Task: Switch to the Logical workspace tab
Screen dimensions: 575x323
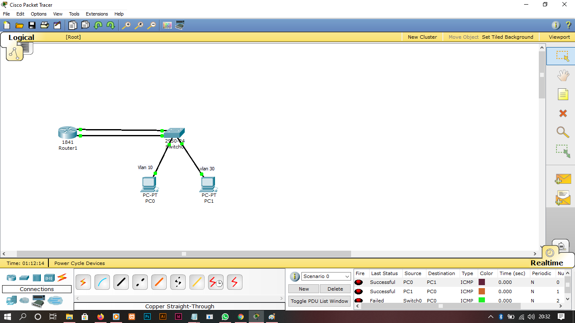Action: [21, 37]
